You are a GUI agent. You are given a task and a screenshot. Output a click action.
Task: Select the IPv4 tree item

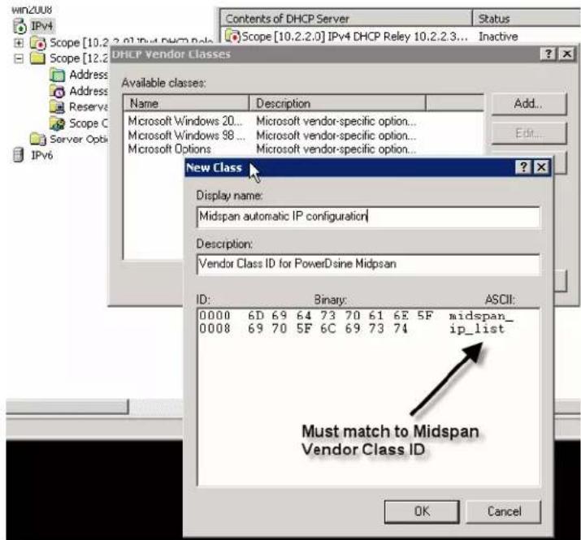(x=41, y=26)
